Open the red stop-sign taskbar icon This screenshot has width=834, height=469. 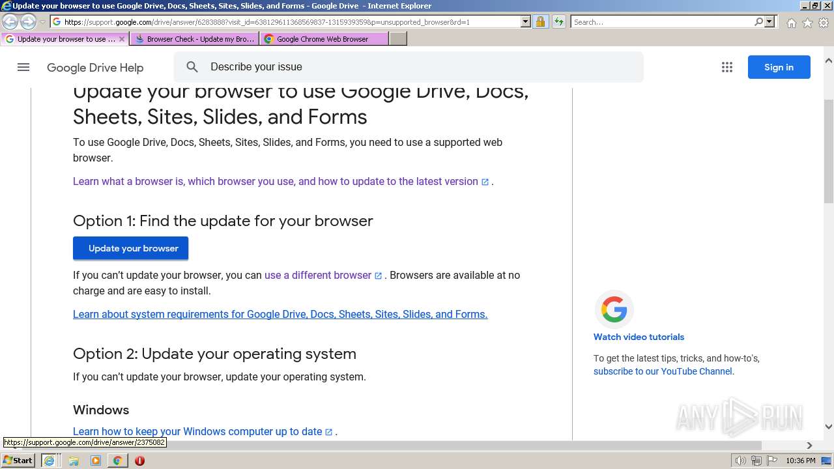(x=139, y=461)
